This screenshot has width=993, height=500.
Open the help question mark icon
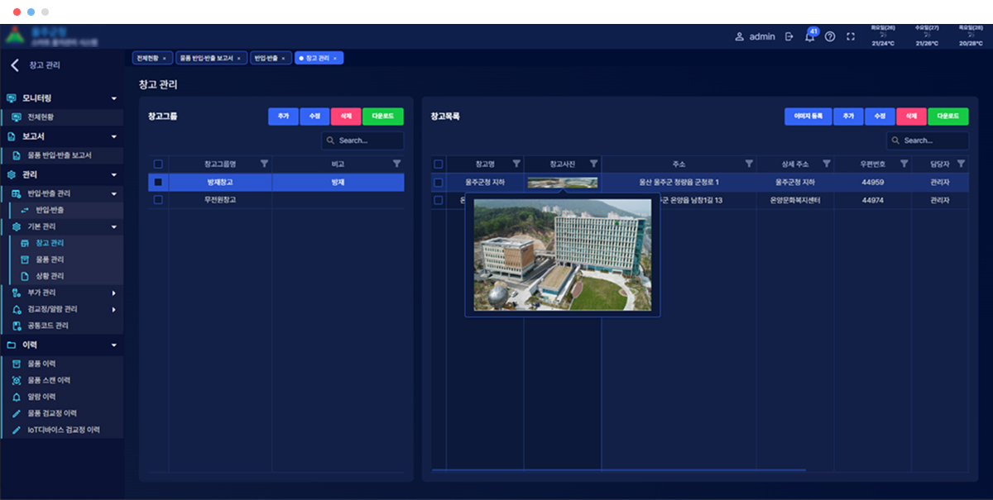[x=830, y=37]
